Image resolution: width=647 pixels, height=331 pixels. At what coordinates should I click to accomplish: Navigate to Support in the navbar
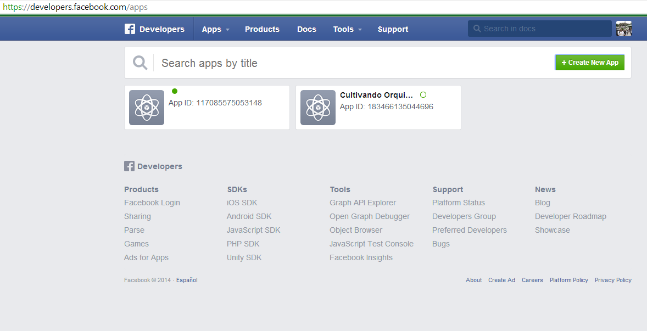[x=393, y=29]
